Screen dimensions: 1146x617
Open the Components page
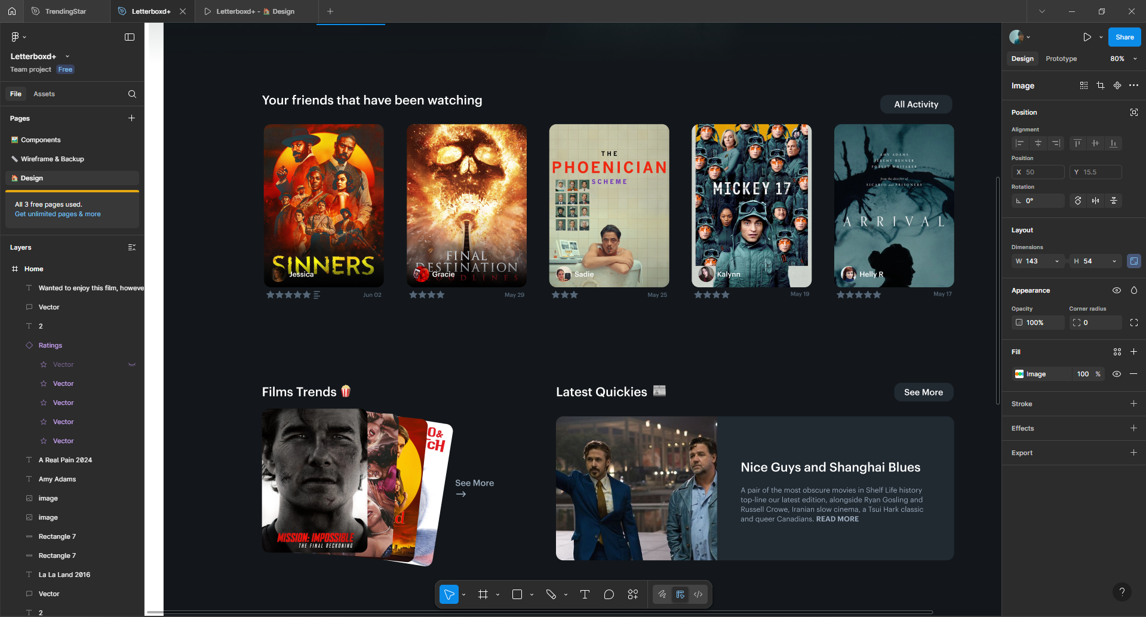click(x=72, y=140)
